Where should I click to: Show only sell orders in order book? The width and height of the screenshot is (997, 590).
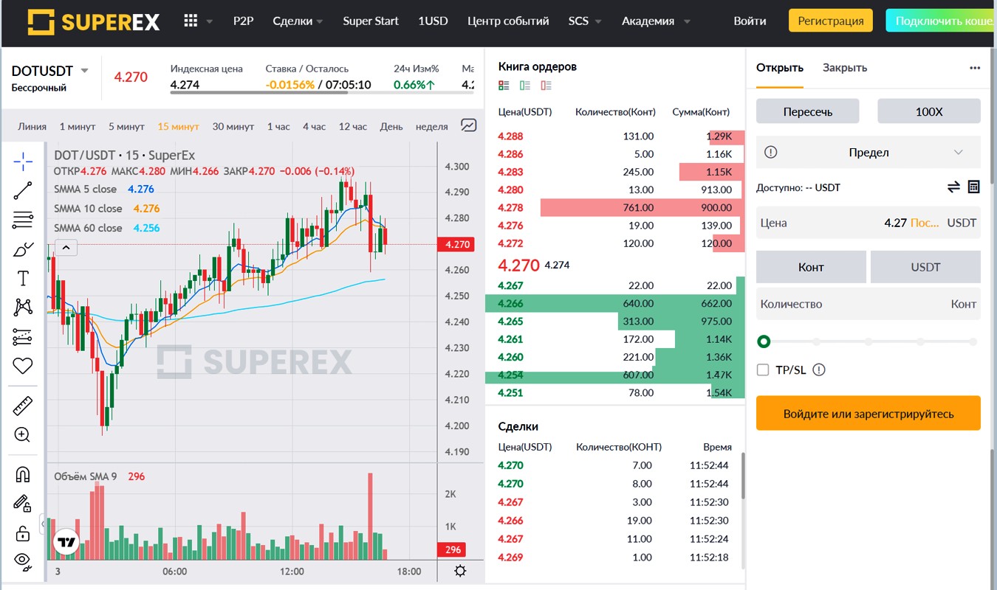click(546, 86)
